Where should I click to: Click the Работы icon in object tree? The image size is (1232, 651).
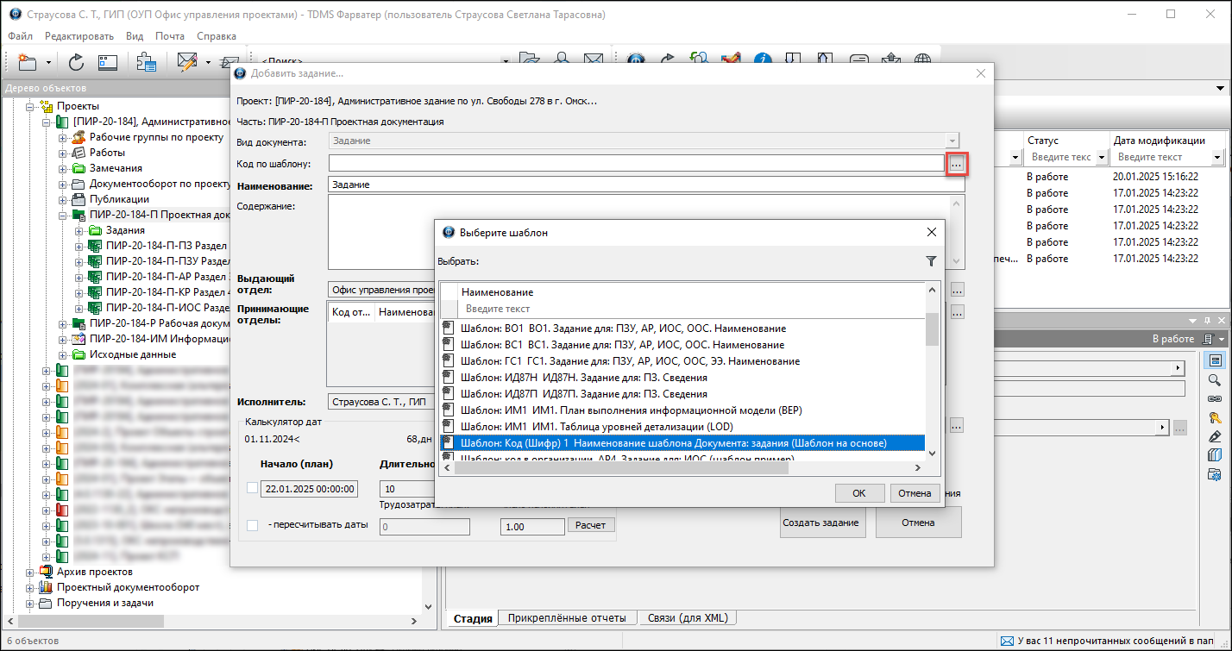(x=79, y=153)
